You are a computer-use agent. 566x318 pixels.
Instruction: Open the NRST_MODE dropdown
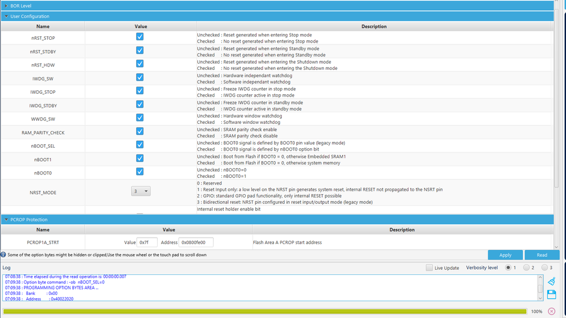pyautogui.click(x=141, y=191)
